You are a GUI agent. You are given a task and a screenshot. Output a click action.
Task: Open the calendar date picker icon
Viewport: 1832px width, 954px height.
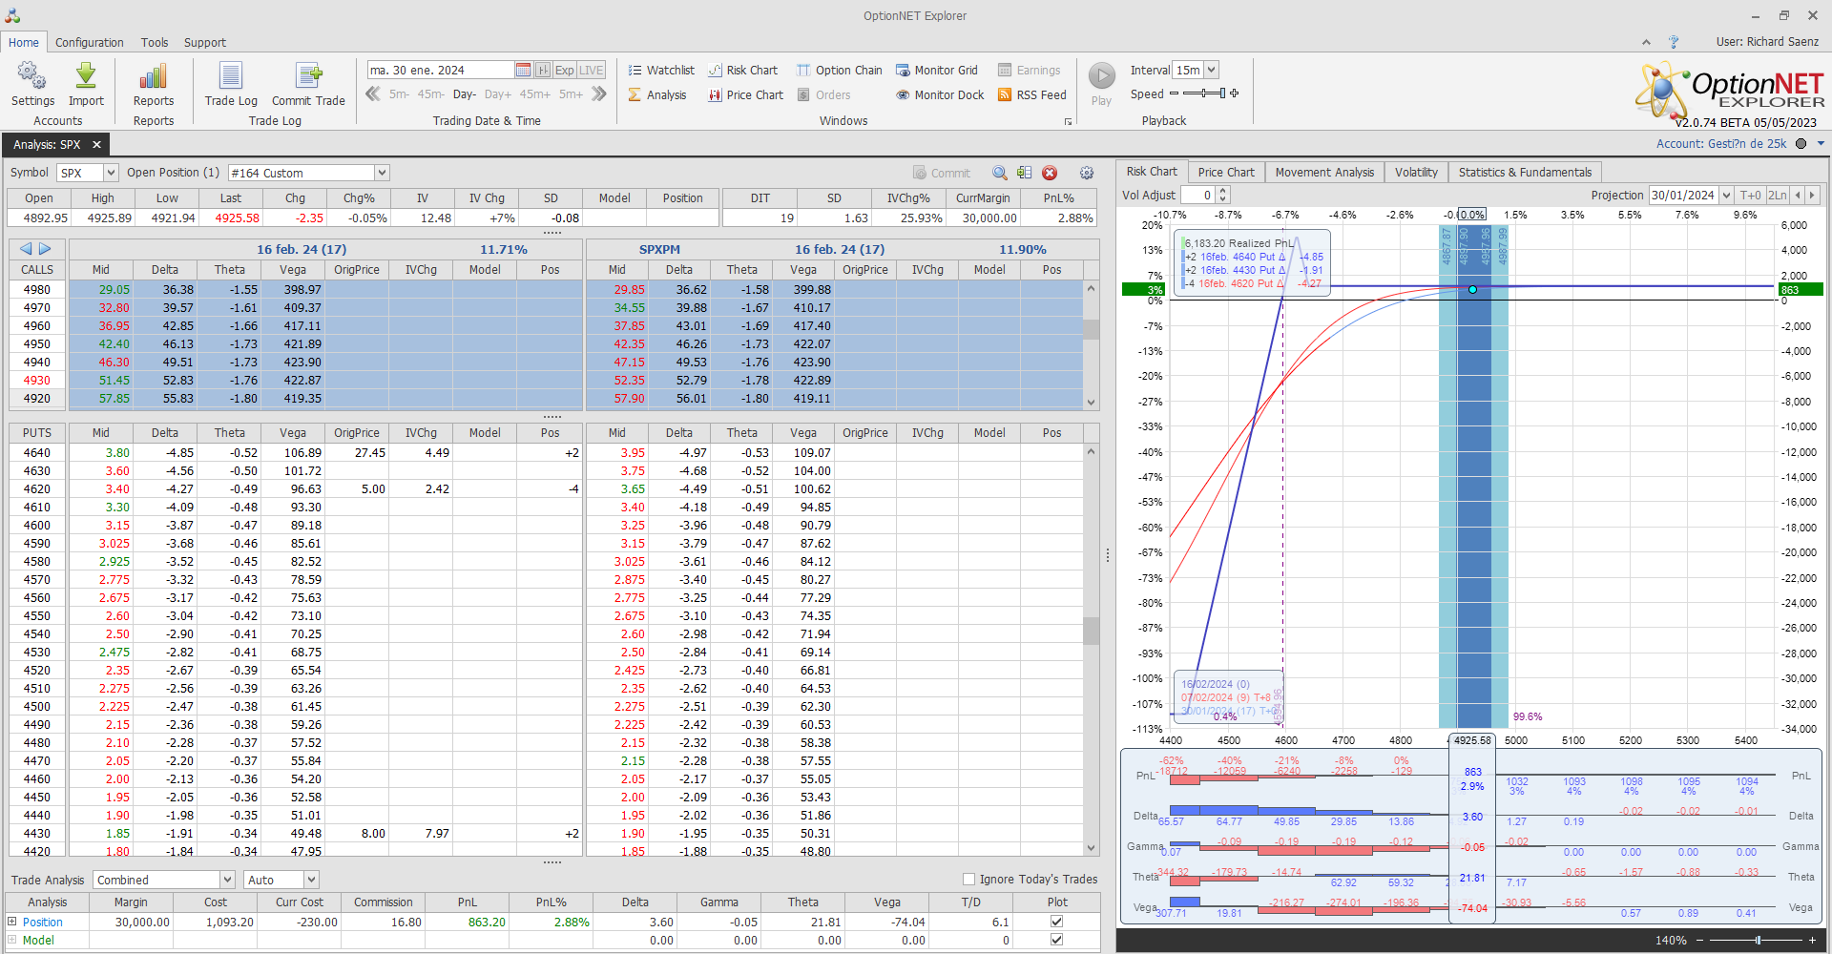523,71
